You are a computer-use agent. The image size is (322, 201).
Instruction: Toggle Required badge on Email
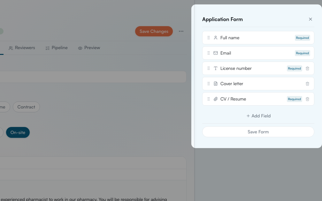click(x=302, y=53)
